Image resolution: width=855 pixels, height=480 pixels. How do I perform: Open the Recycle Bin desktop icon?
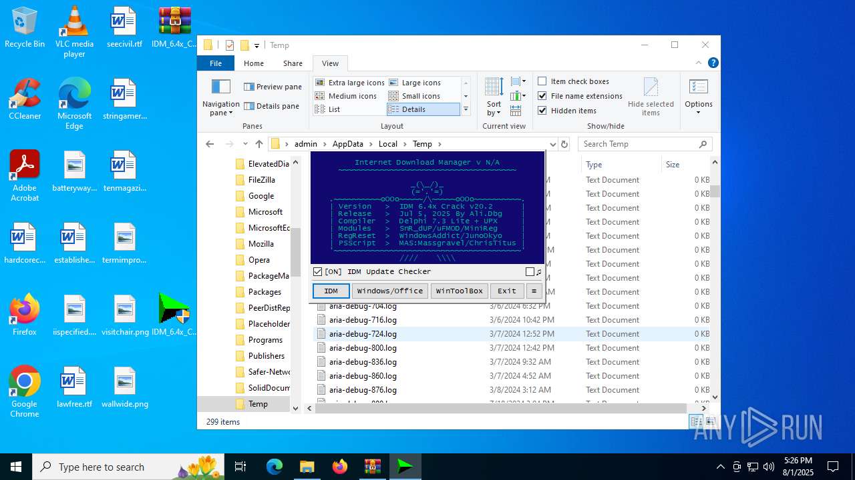25,27
